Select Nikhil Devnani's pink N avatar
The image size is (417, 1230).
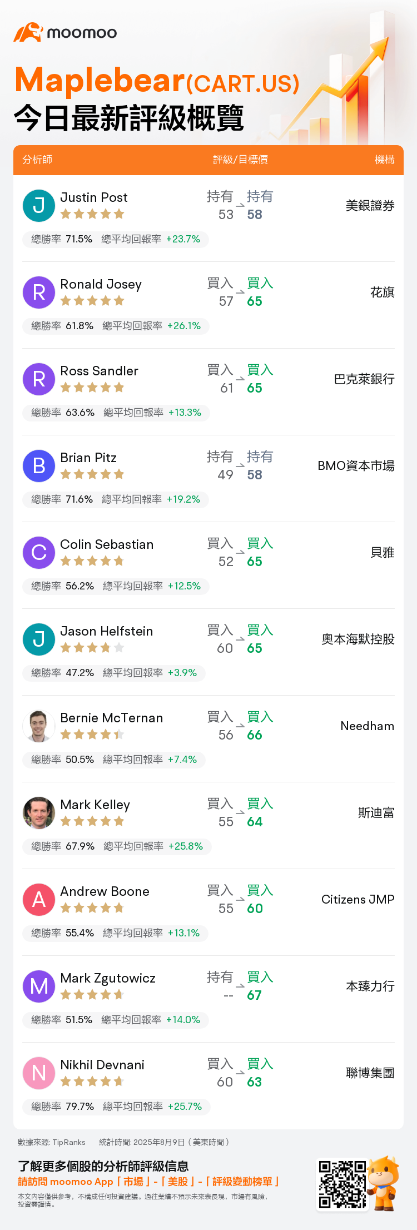click(39, 1073)
